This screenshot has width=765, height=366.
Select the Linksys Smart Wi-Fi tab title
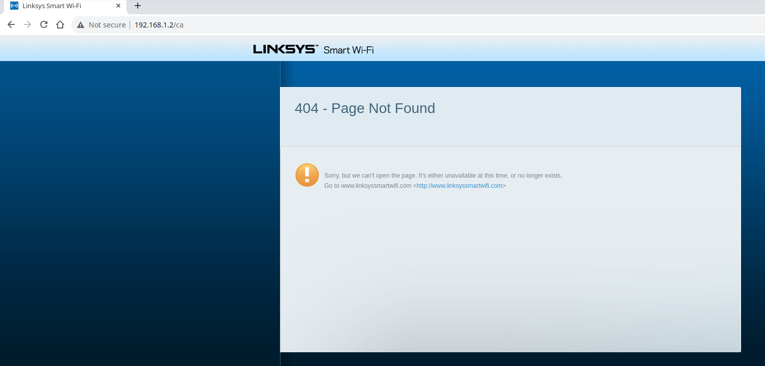point(52,6)
